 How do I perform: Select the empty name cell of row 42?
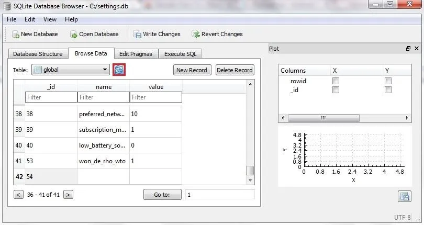(x=103, y=176)
